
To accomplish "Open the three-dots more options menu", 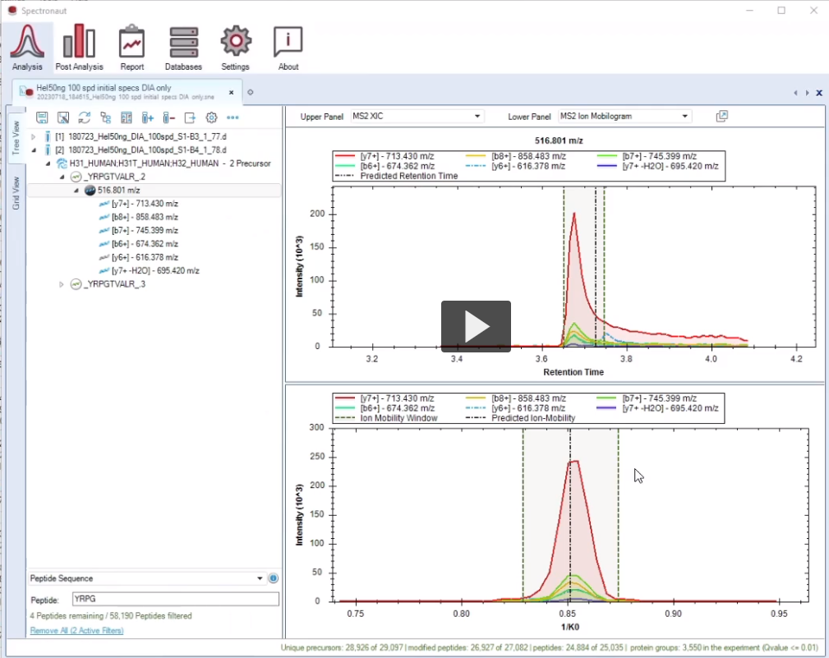I will pyautogui.click(x=233, y=117).
